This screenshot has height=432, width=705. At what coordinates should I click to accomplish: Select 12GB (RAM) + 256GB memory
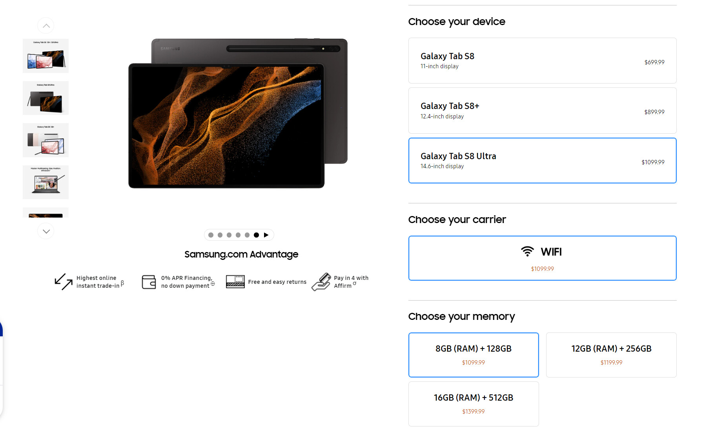[x=611, y=355]
